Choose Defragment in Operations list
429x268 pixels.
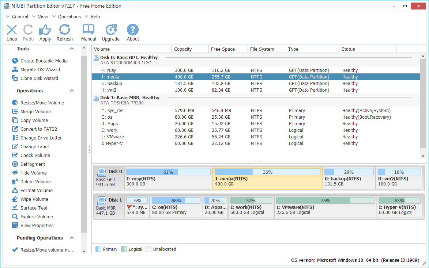[33, 164]
